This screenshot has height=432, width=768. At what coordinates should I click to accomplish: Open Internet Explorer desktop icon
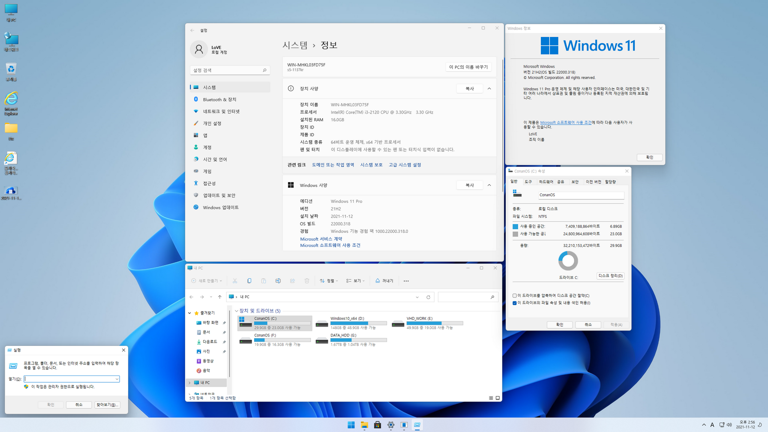pyautogui.click(x=11, y=103)
